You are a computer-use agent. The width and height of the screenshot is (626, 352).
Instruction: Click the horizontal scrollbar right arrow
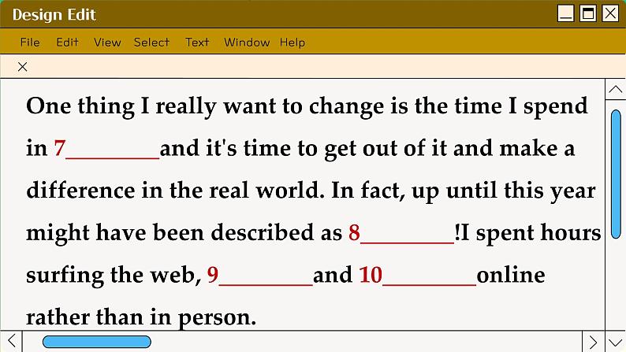[594, 342]
